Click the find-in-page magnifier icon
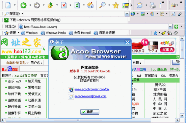The height and width of the screenshot is (123, 186). coord(174,14)
